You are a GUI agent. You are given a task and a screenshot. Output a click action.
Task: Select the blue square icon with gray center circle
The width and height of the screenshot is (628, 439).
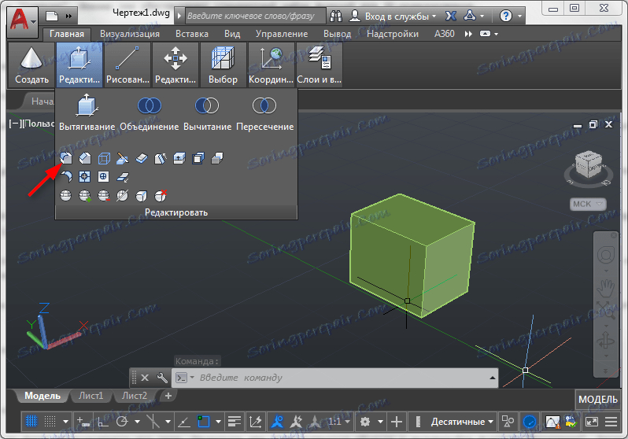coord(84,177)
